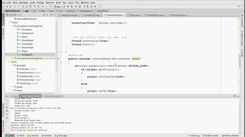Collapse the res folder node

(9, 62)
